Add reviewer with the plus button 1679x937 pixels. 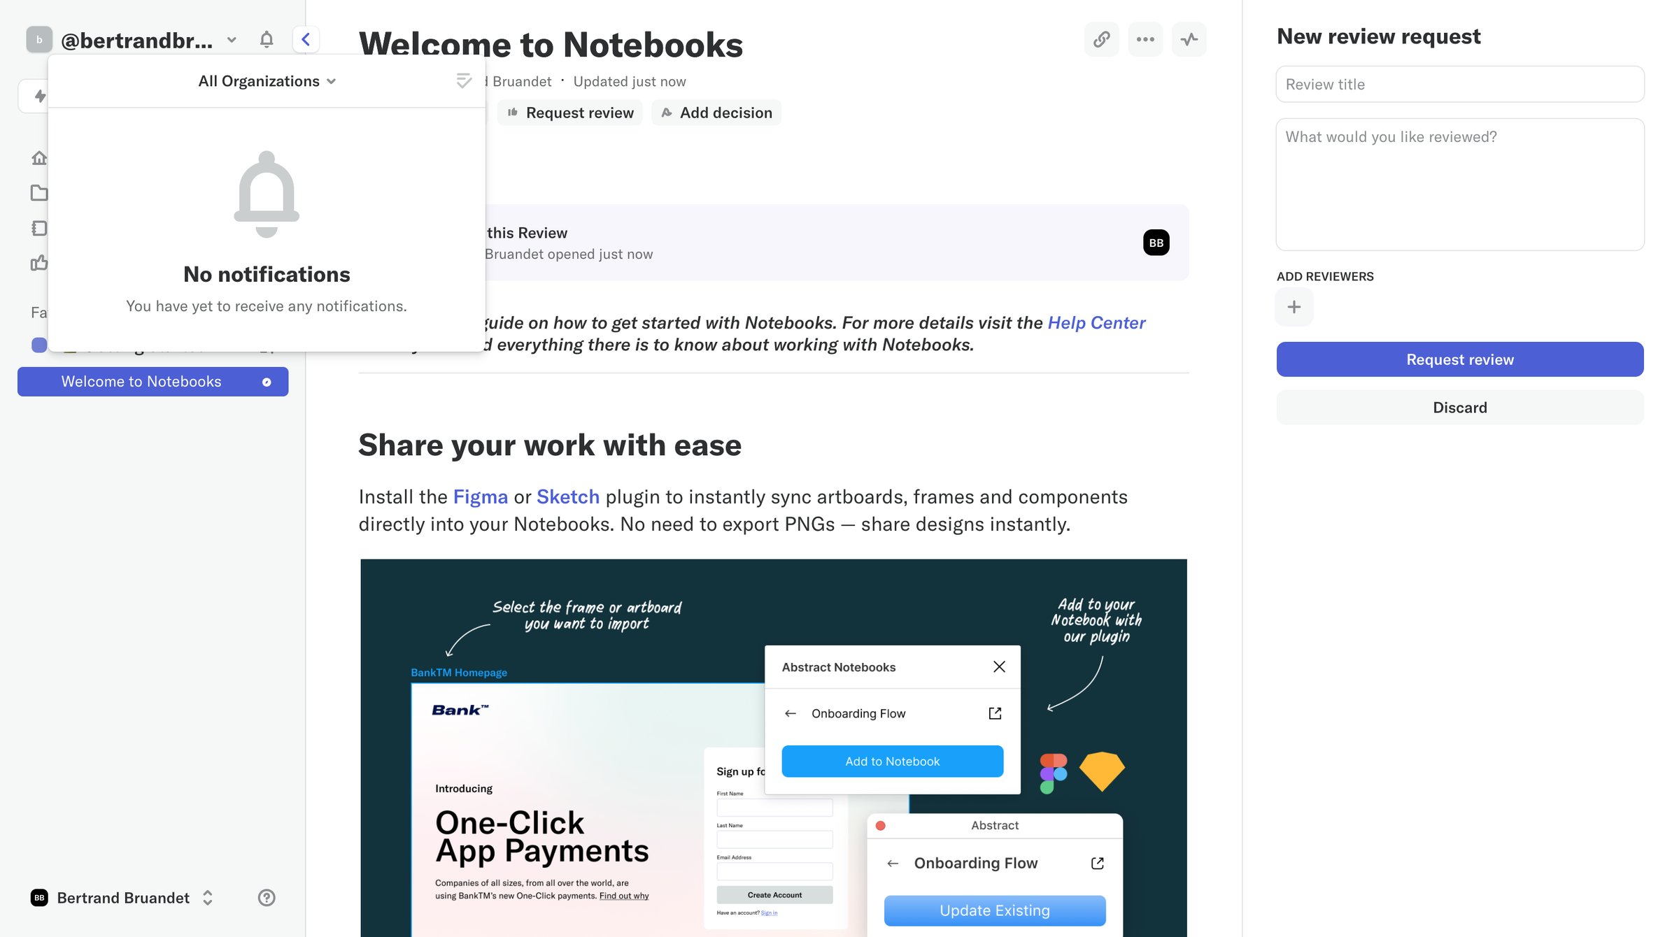coord(1294,307)
